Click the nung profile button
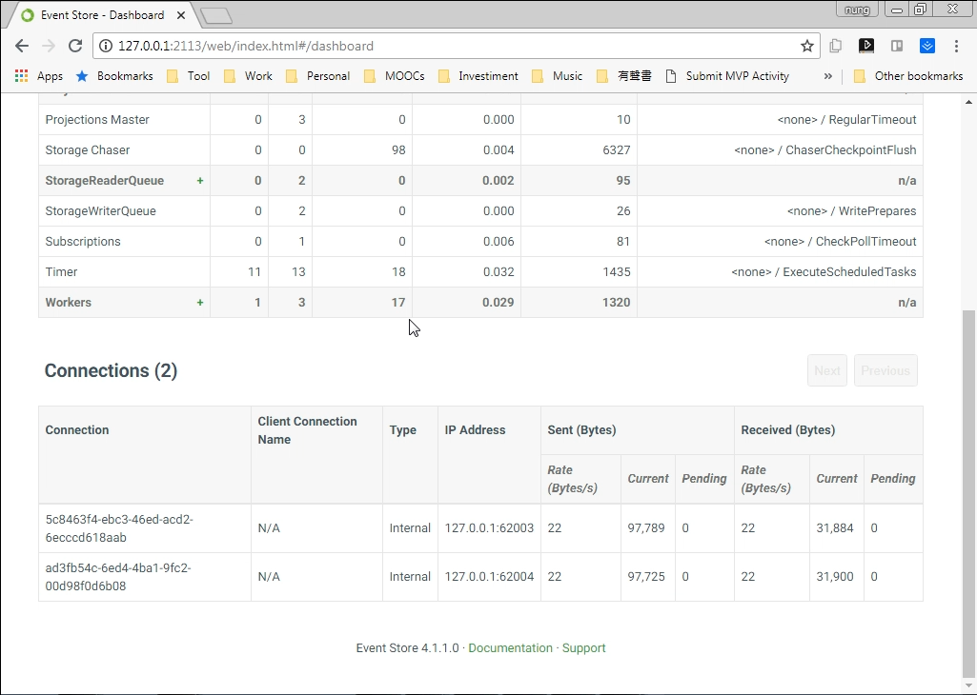The height and width of the screenshot is (695, 977). point(857,10)
